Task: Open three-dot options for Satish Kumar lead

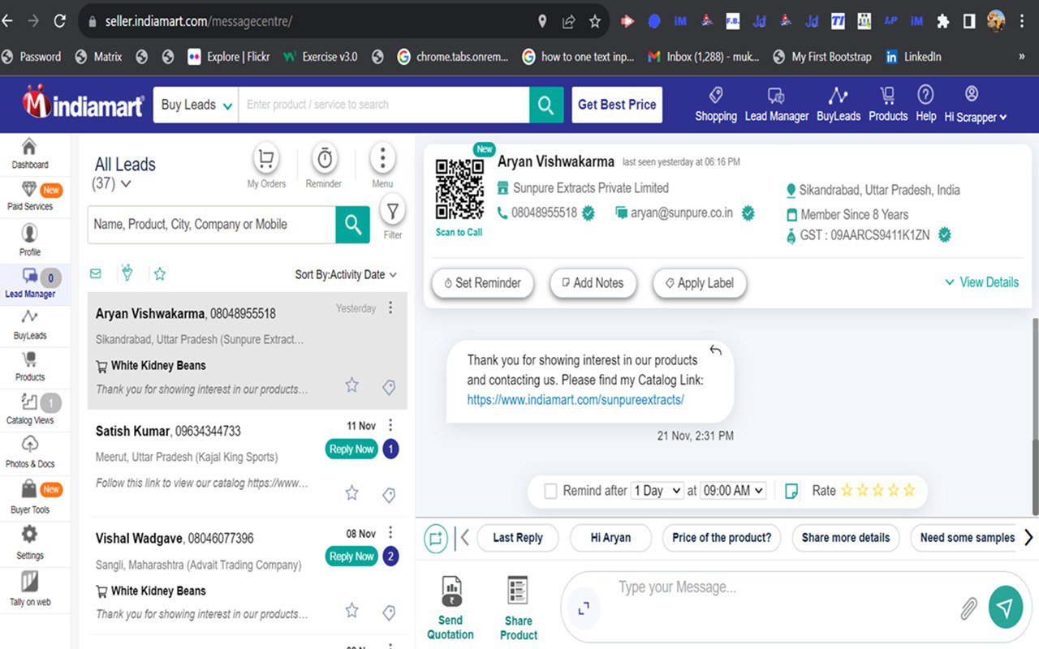Action: [390, 425]
